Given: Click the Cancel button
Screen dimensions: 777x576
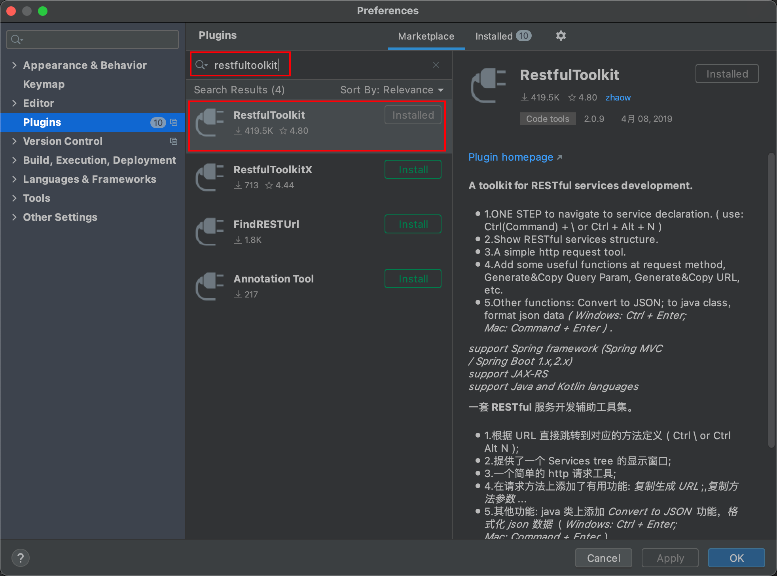Looking at the screenshot, I should click(603, 558).
